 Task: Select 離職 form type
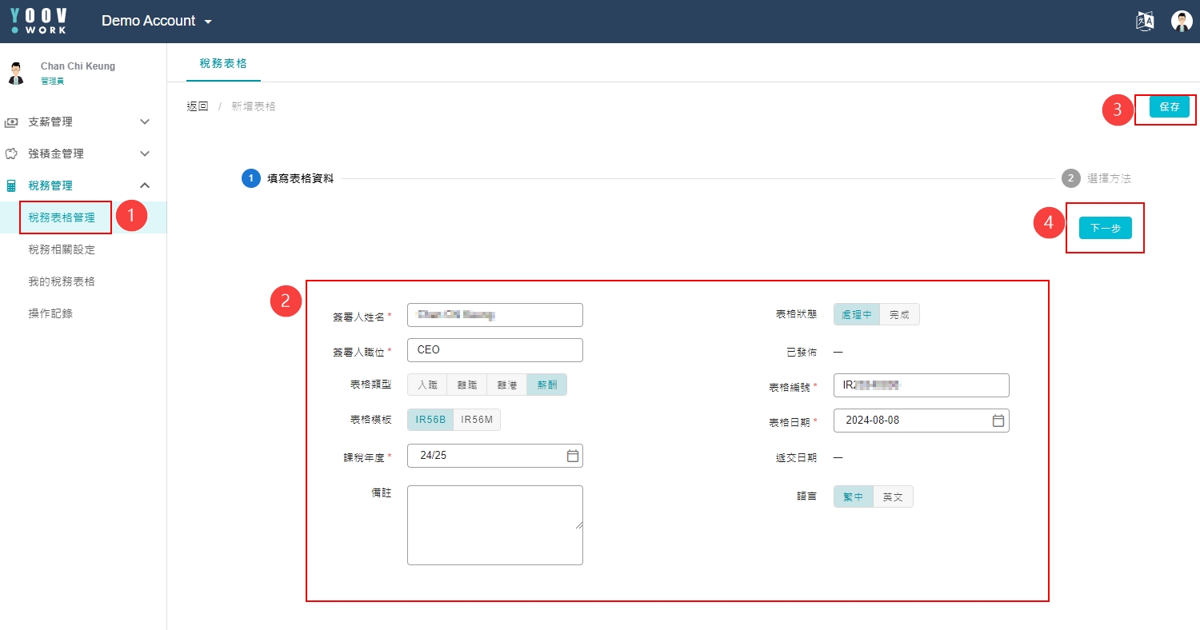click(466, 385)
